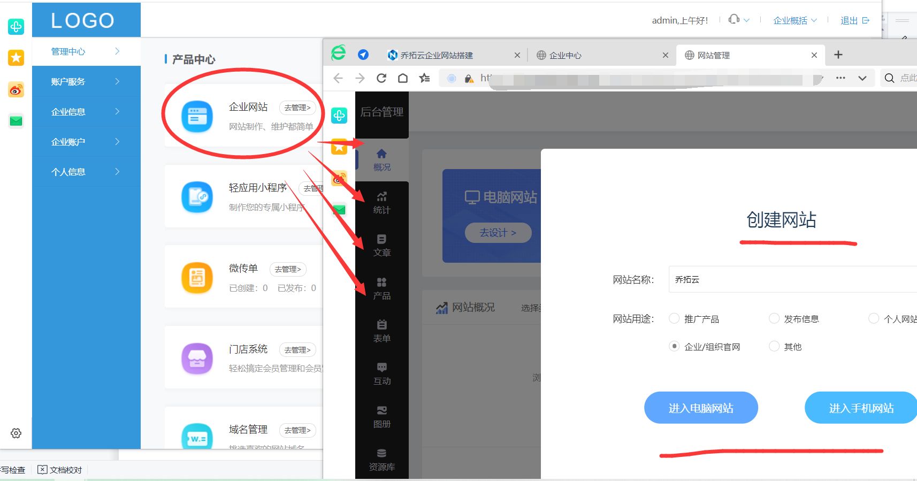Image resolution: width=917 pixels, height=481 pixels.
Task: Click 去管理 button for 企业网站
Action: [x=297, y=108]
